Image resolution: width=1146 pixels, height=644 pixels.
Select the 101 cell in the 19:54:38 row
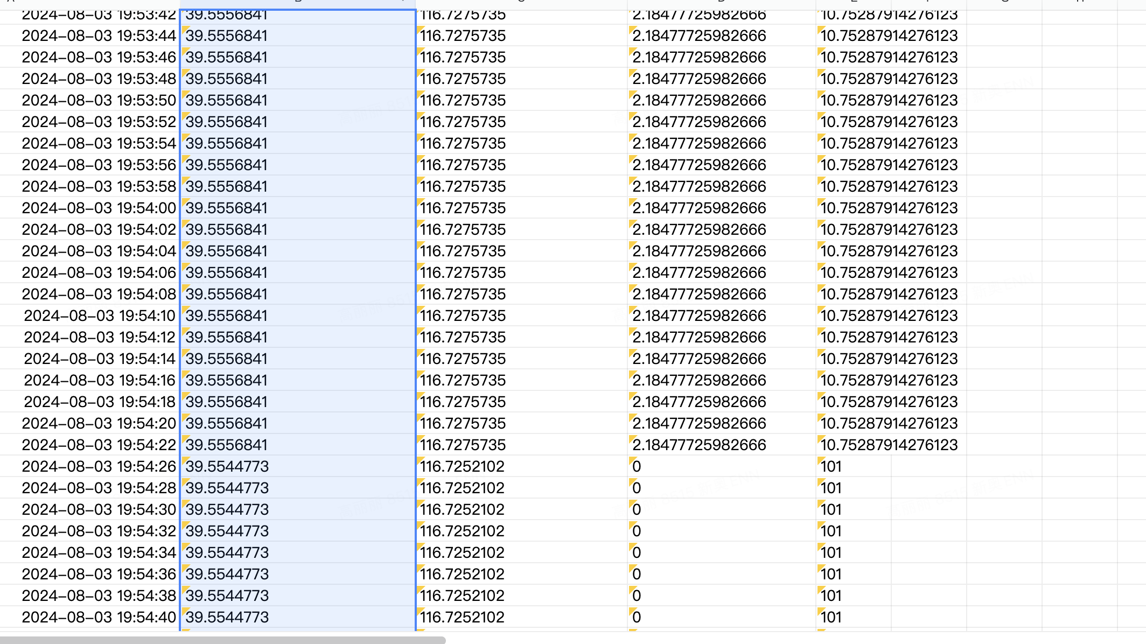click(x=831, y=596)
